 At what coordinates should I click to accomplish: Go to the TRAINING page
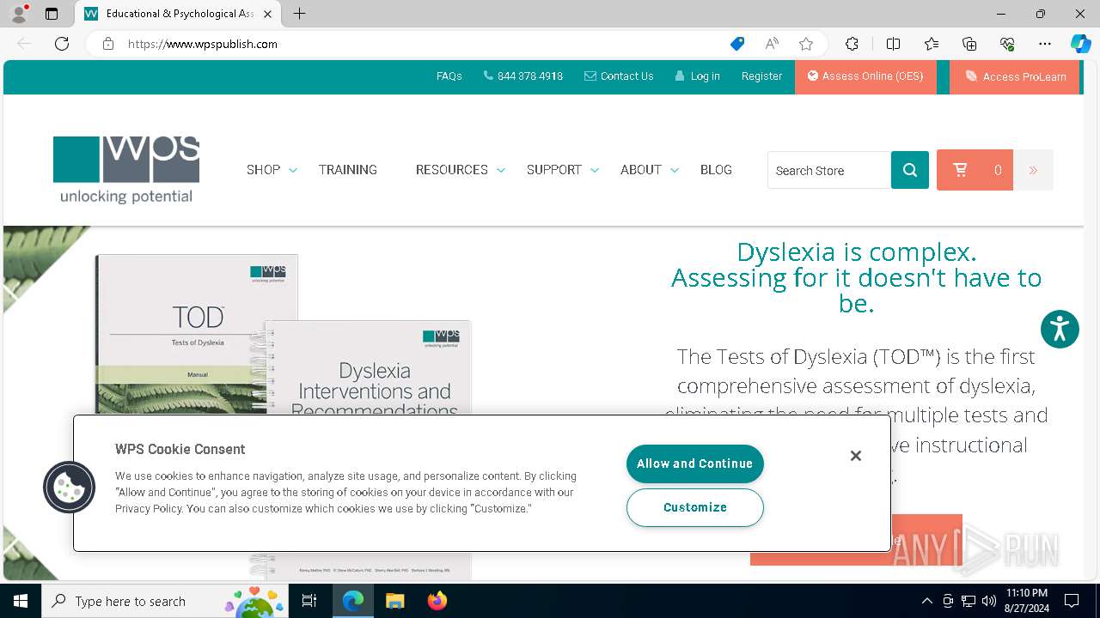pos(348,170)
